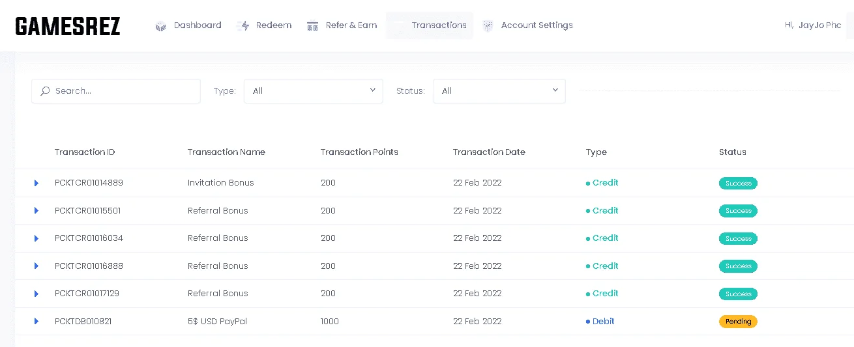The width and height of the screenshot is (854, 347).
Task: Click Referral Bonus in PCKTCR01015501 row
Action: [218, 211]
